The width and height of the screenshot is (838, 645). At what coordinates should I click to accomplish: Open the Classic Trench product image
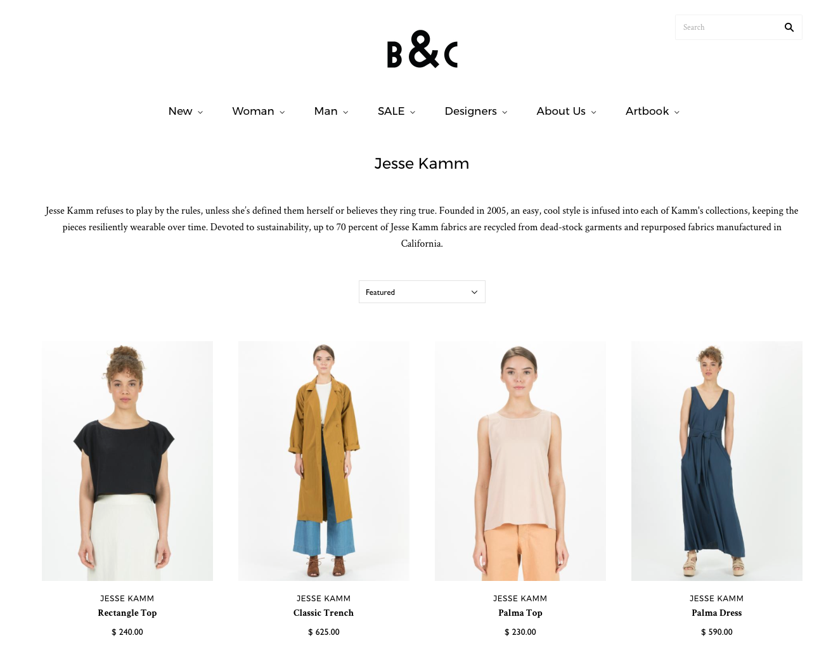point(324,461)
